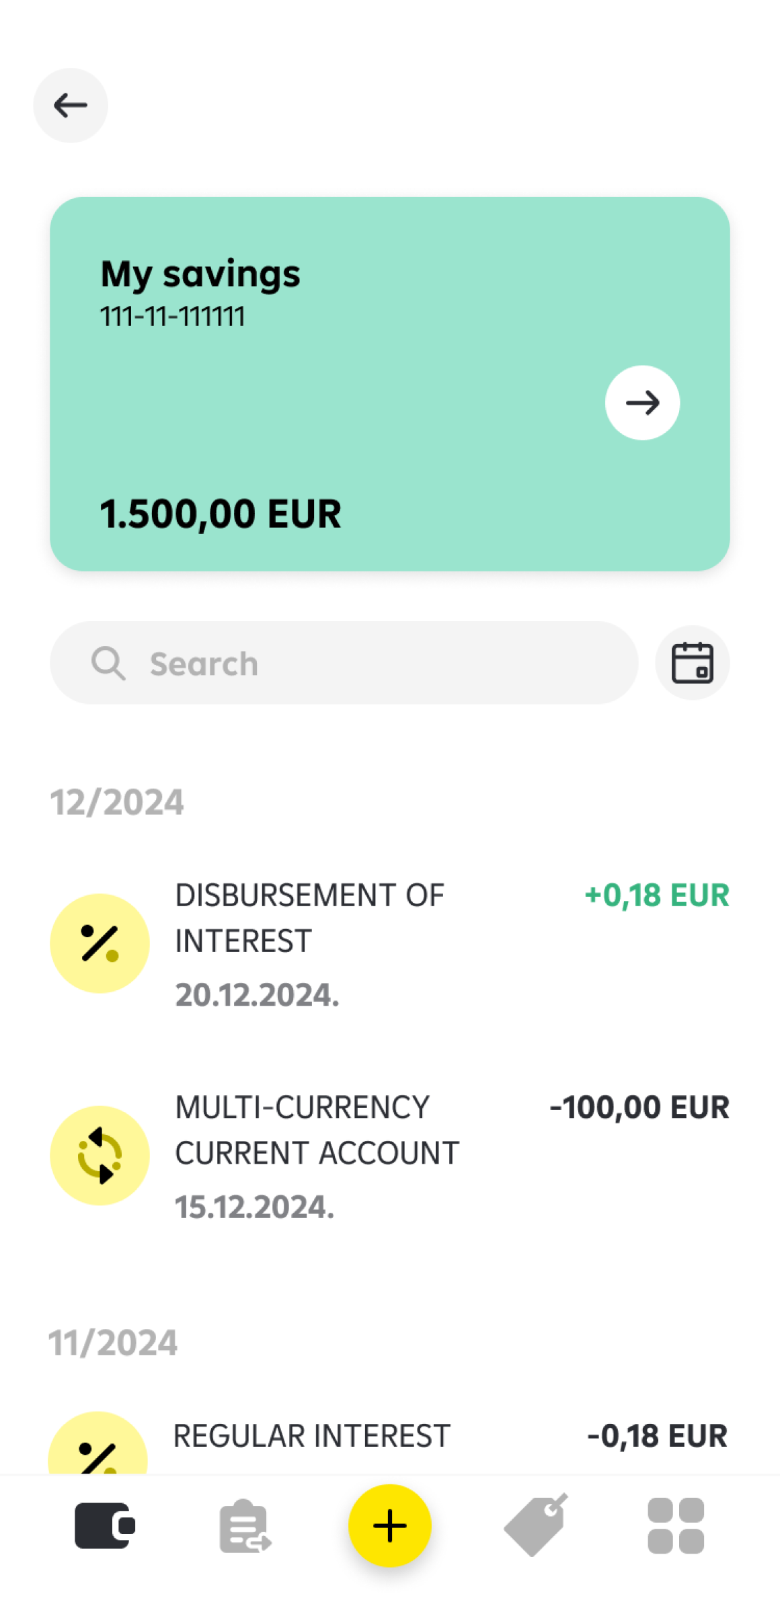The height and width of the screenshot is (1600, 780).
Task: Tap the -100,00 EUR amount
Action: 639,1107
